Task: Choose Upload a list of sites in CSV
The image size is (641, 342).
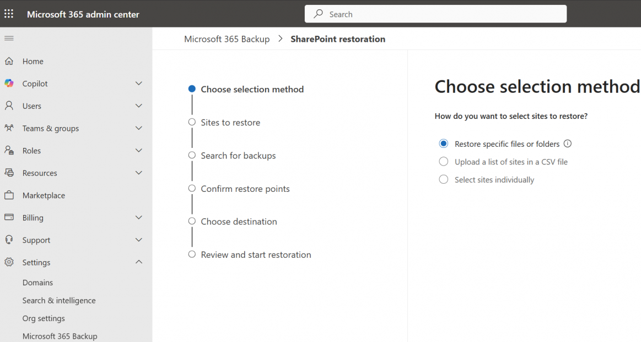Action: pyautogui.click(x=444, y=162)
